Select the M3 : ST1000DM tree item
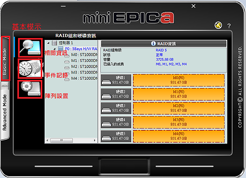The image size is (246, 178). coord(84,72)
